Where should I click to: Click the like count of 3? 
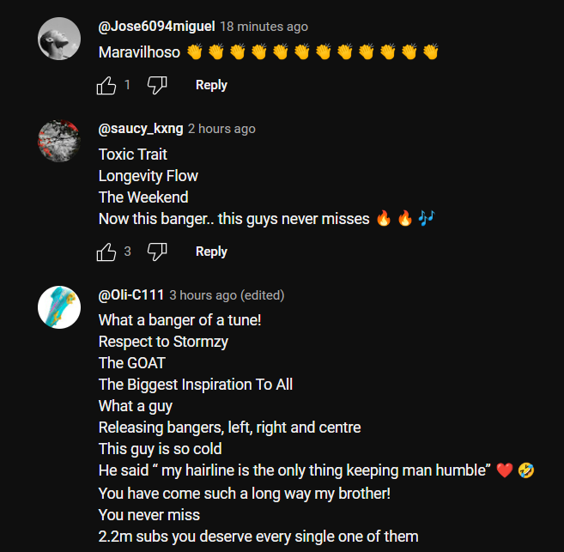pyautogui.click(x=128, y=252)
